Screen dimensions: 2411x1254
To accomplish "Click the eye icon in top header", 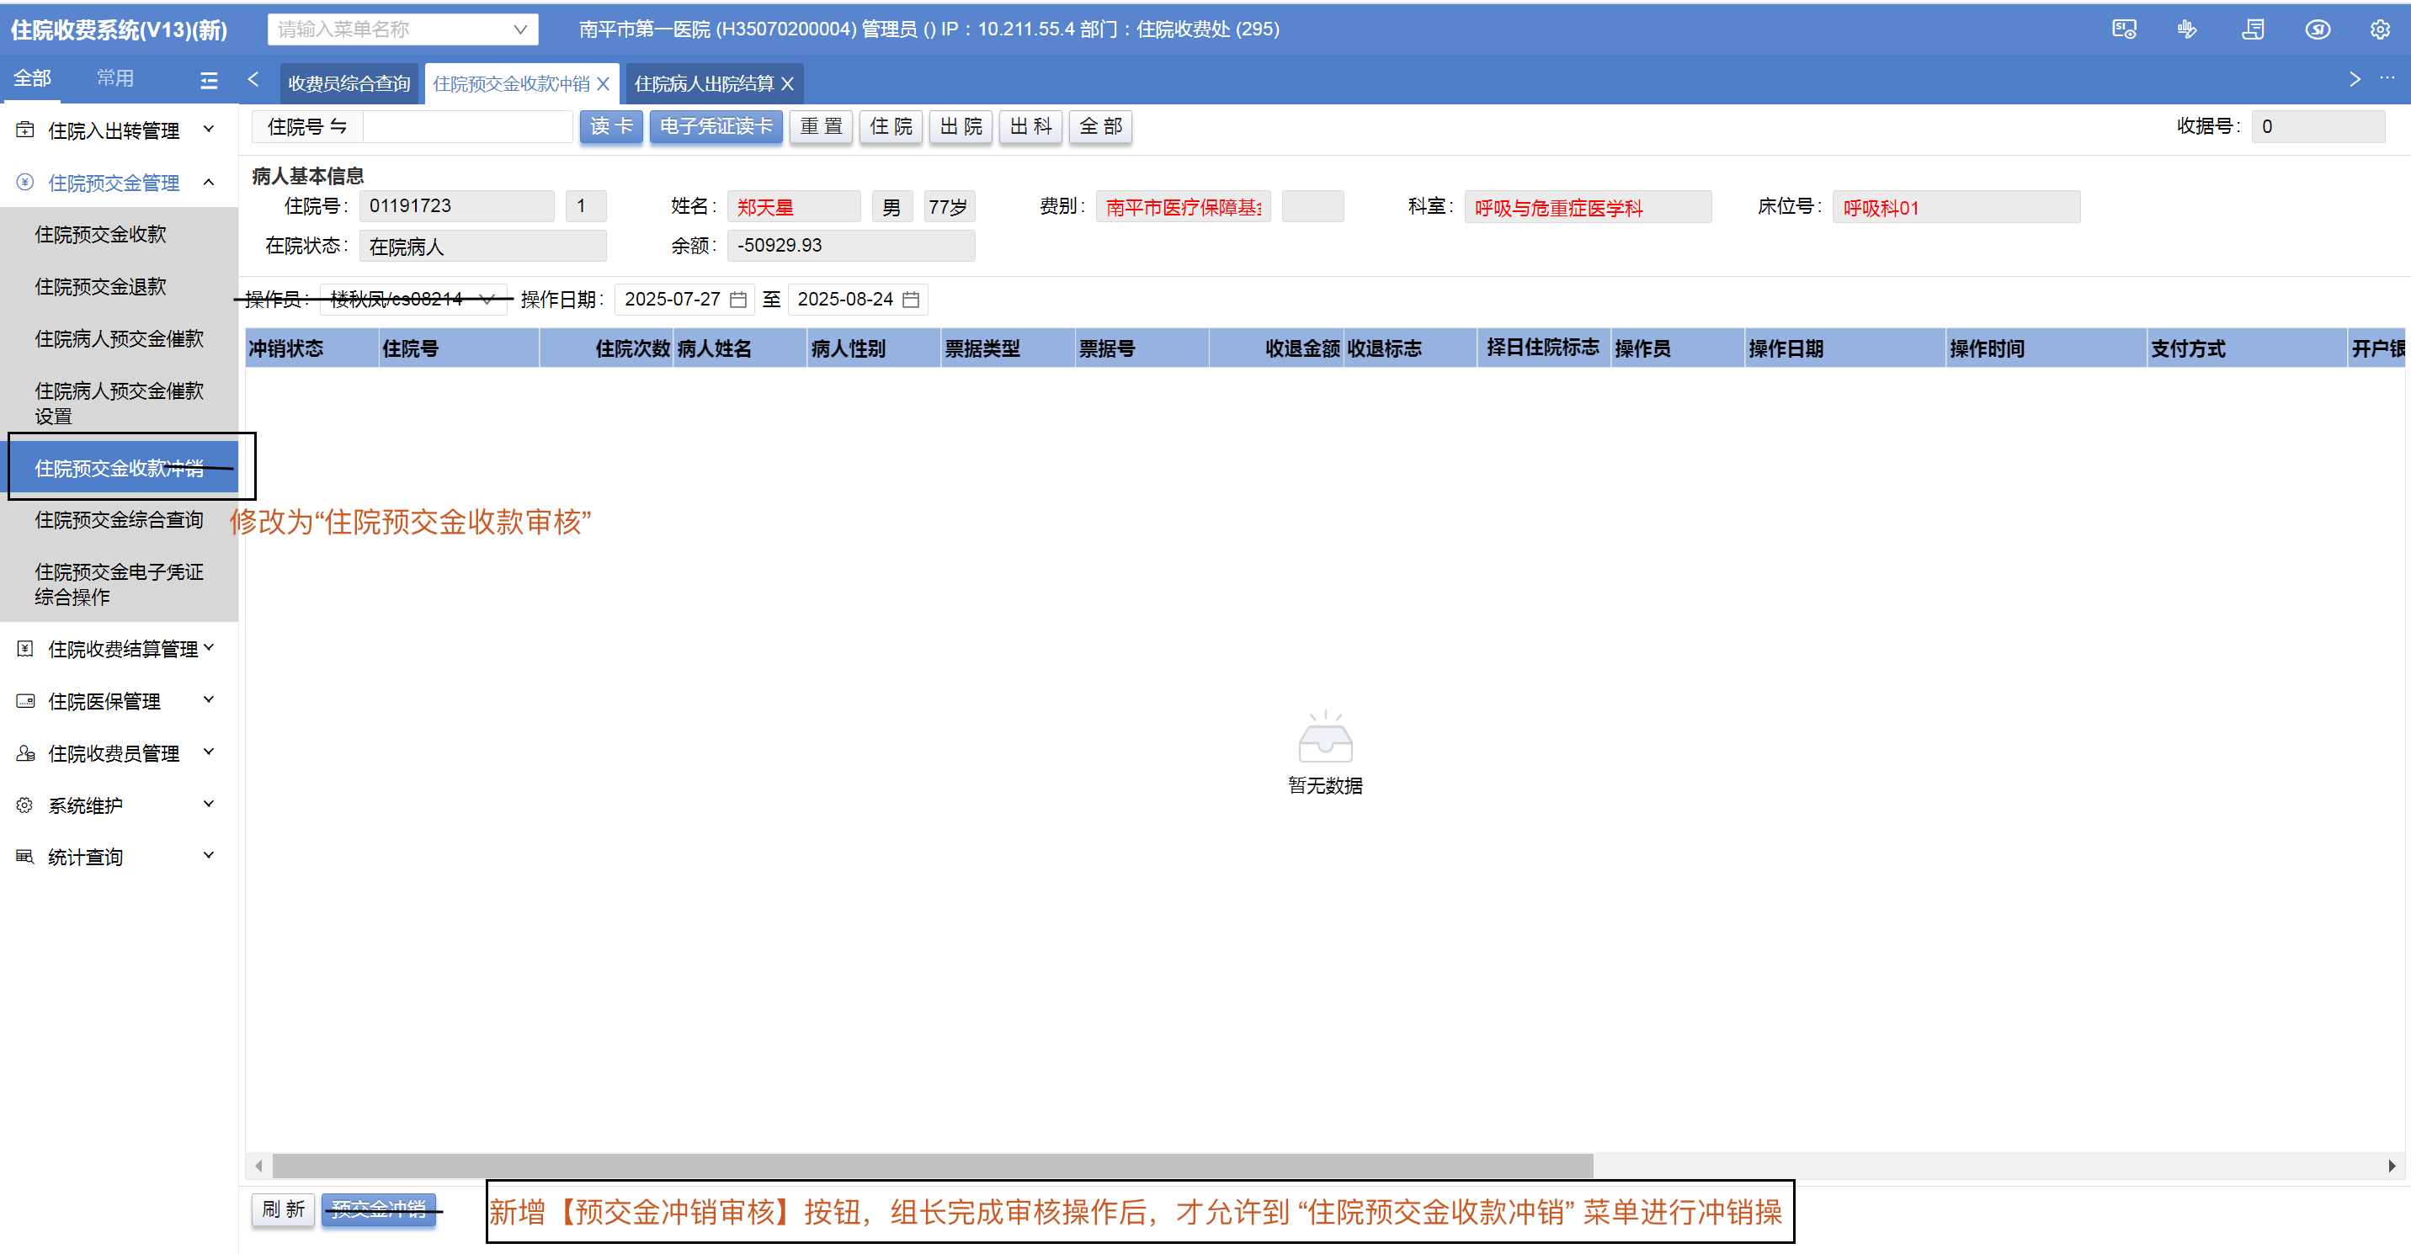I will pyautogui.click(x=2317, y=30).
